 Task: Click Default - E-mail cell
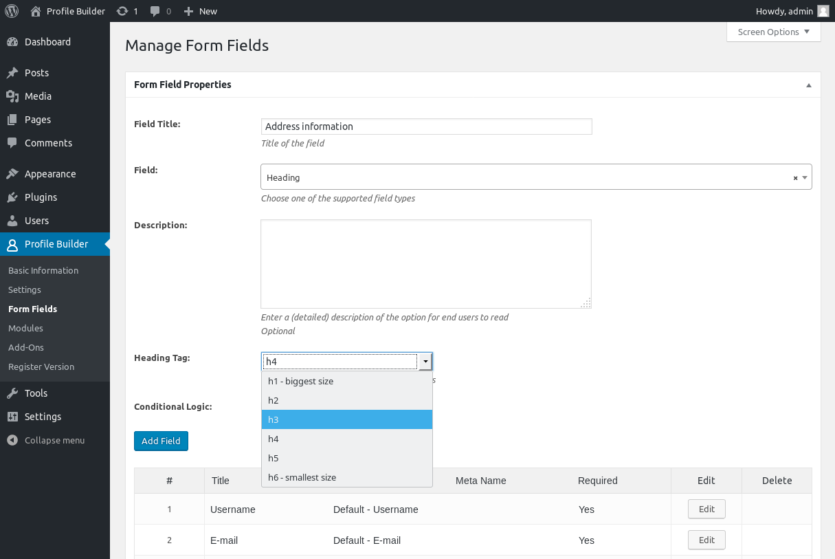pos(367,540)
